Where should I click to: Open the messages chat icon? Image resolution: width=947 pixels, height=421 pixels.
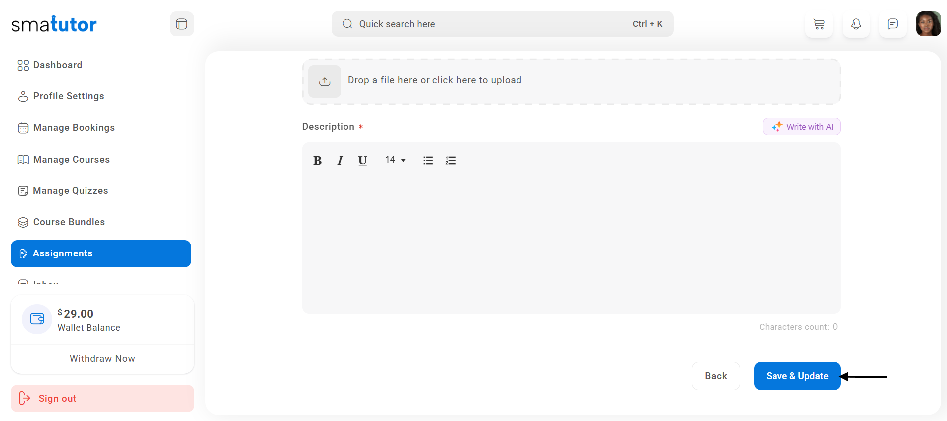(x=893, y=24)
